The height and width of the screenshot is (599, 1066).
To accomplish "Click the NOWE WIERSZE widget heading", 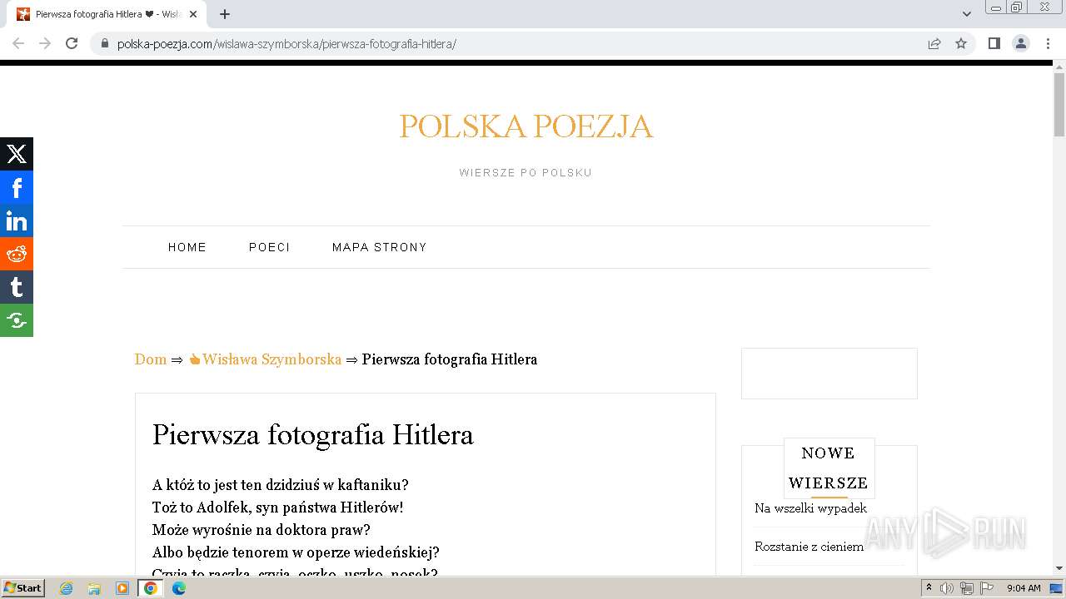I will [829, 468].
